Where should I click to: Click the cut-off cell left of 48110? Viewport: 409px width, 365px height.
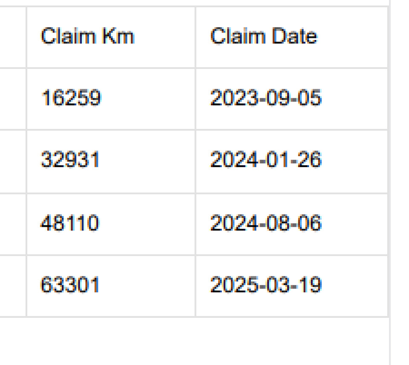13,224
